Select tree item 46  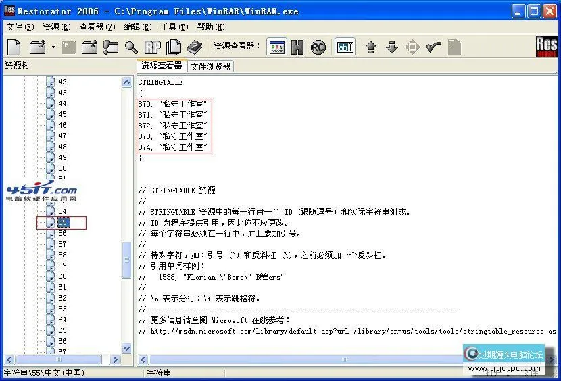[62, 125]
